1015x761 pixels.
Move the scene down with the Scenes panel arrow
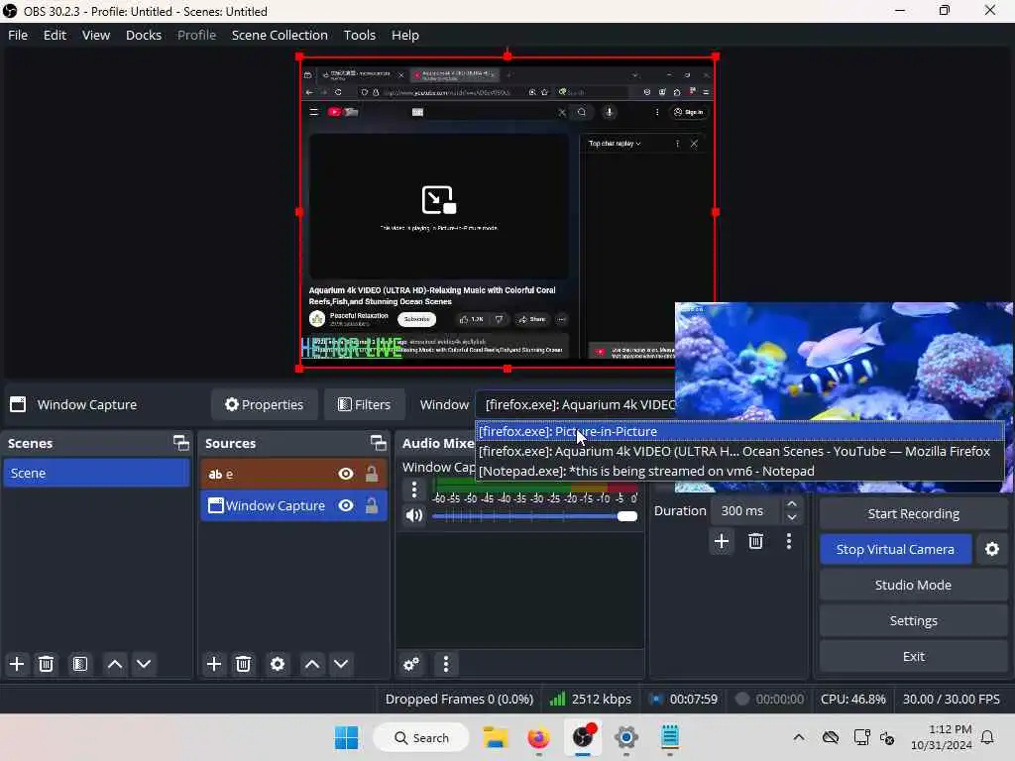tap(144, 664)
